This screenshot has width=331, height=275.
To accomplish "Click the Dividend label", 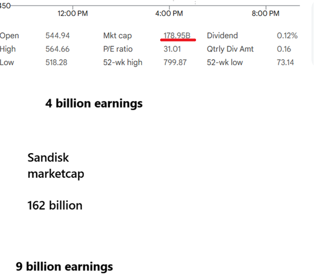I will [222, 36].
